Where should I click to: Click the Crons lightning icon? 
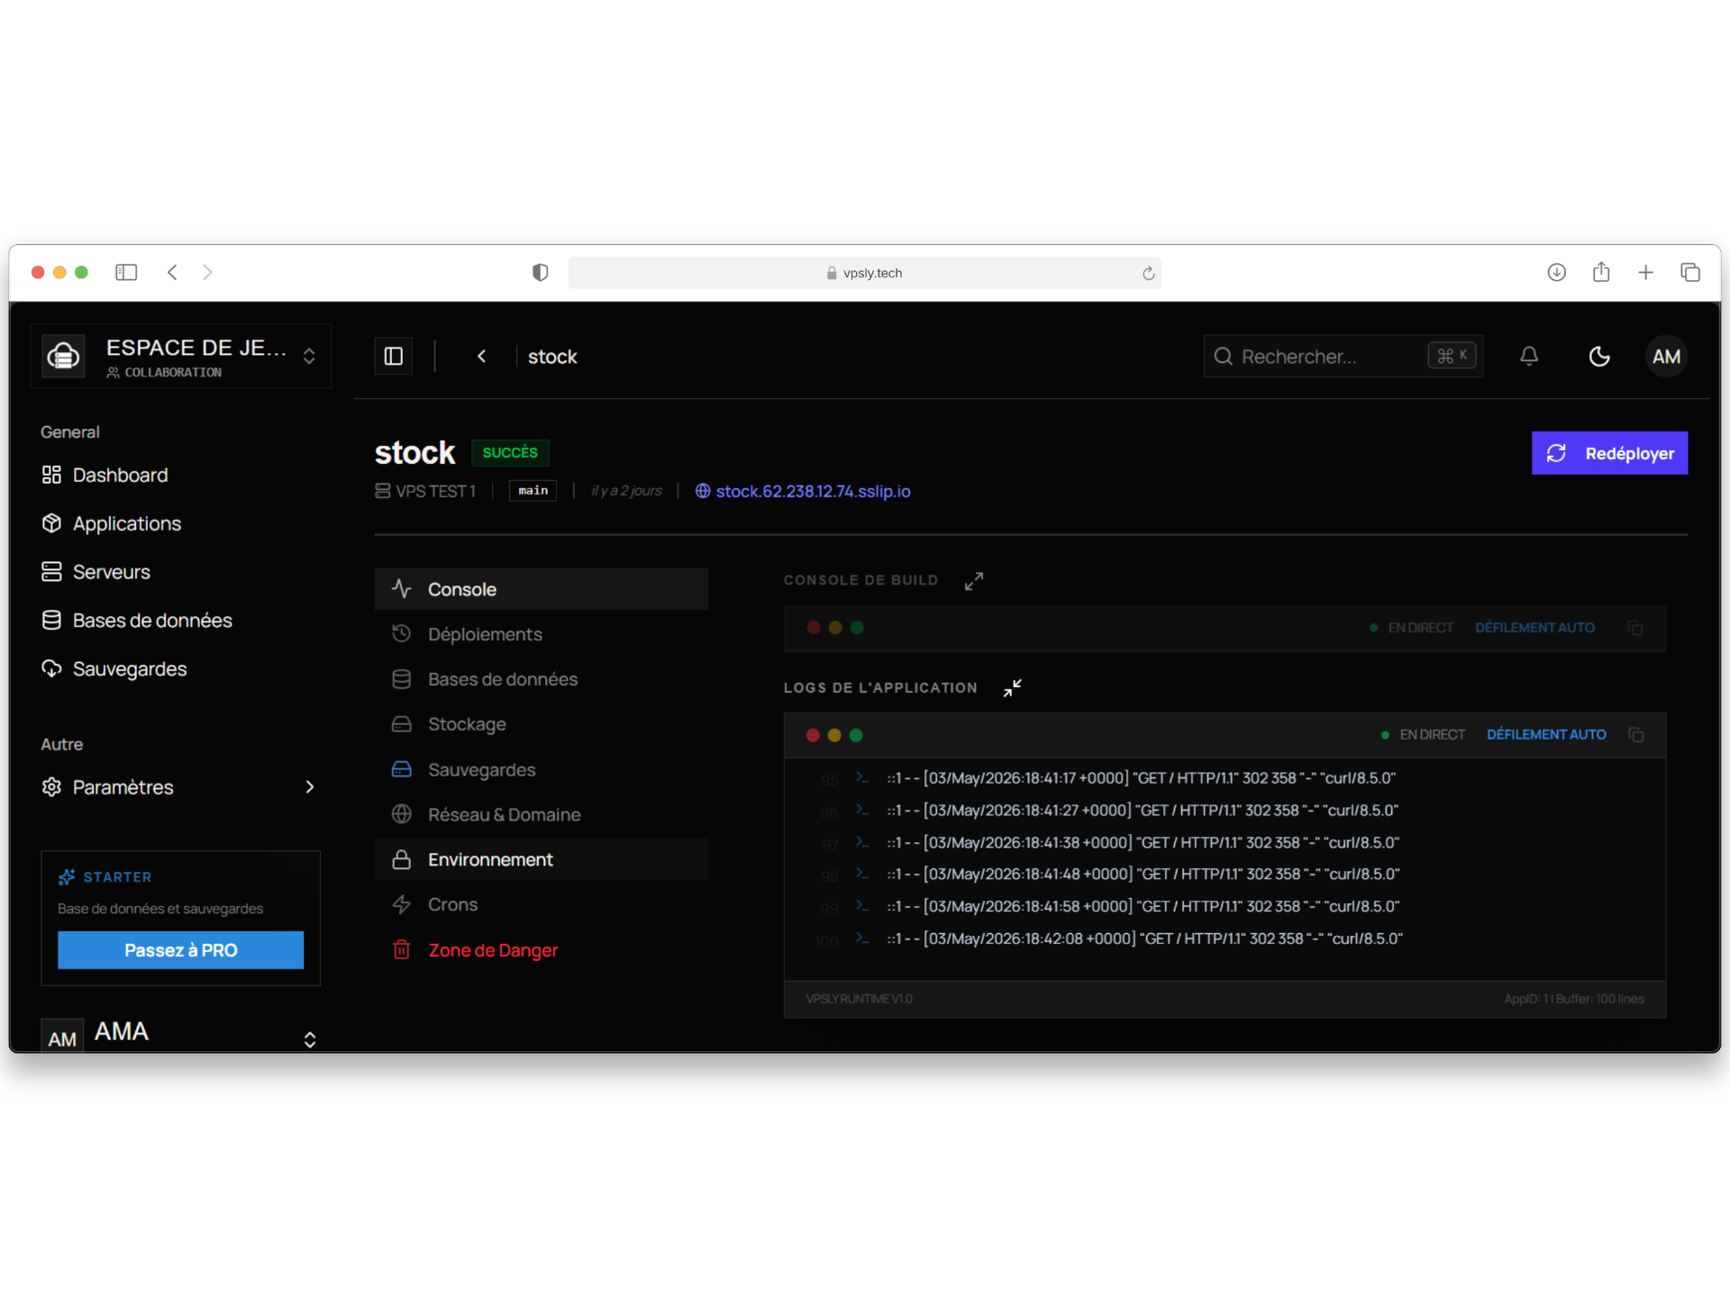coord(402,904)
